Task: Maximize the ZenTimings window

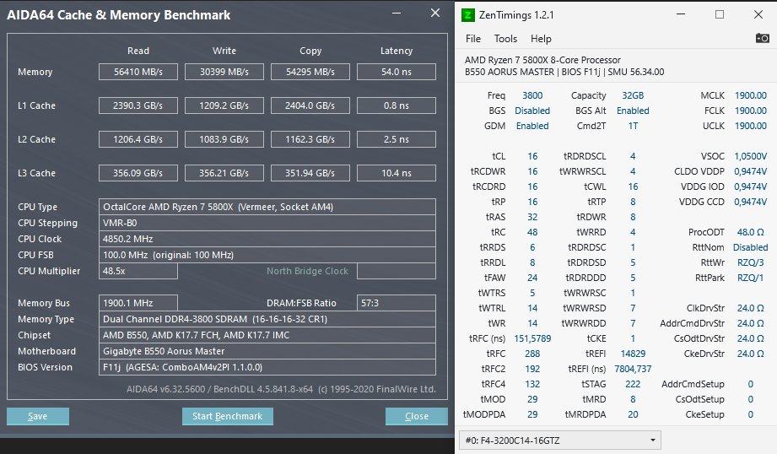Action: coord(720,14)
